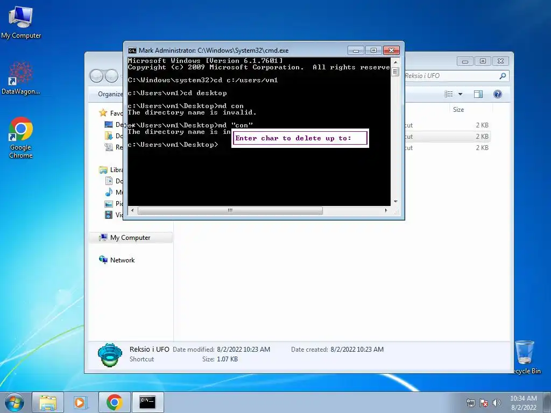This screenshot has width=551, height=413.
Task: Click the cmd vertical scrollbar thumb
Action: [395, 72]
